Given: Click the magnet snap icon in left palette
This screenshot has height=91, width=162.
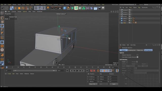Looking at the screenshot, I should (2, 55).
